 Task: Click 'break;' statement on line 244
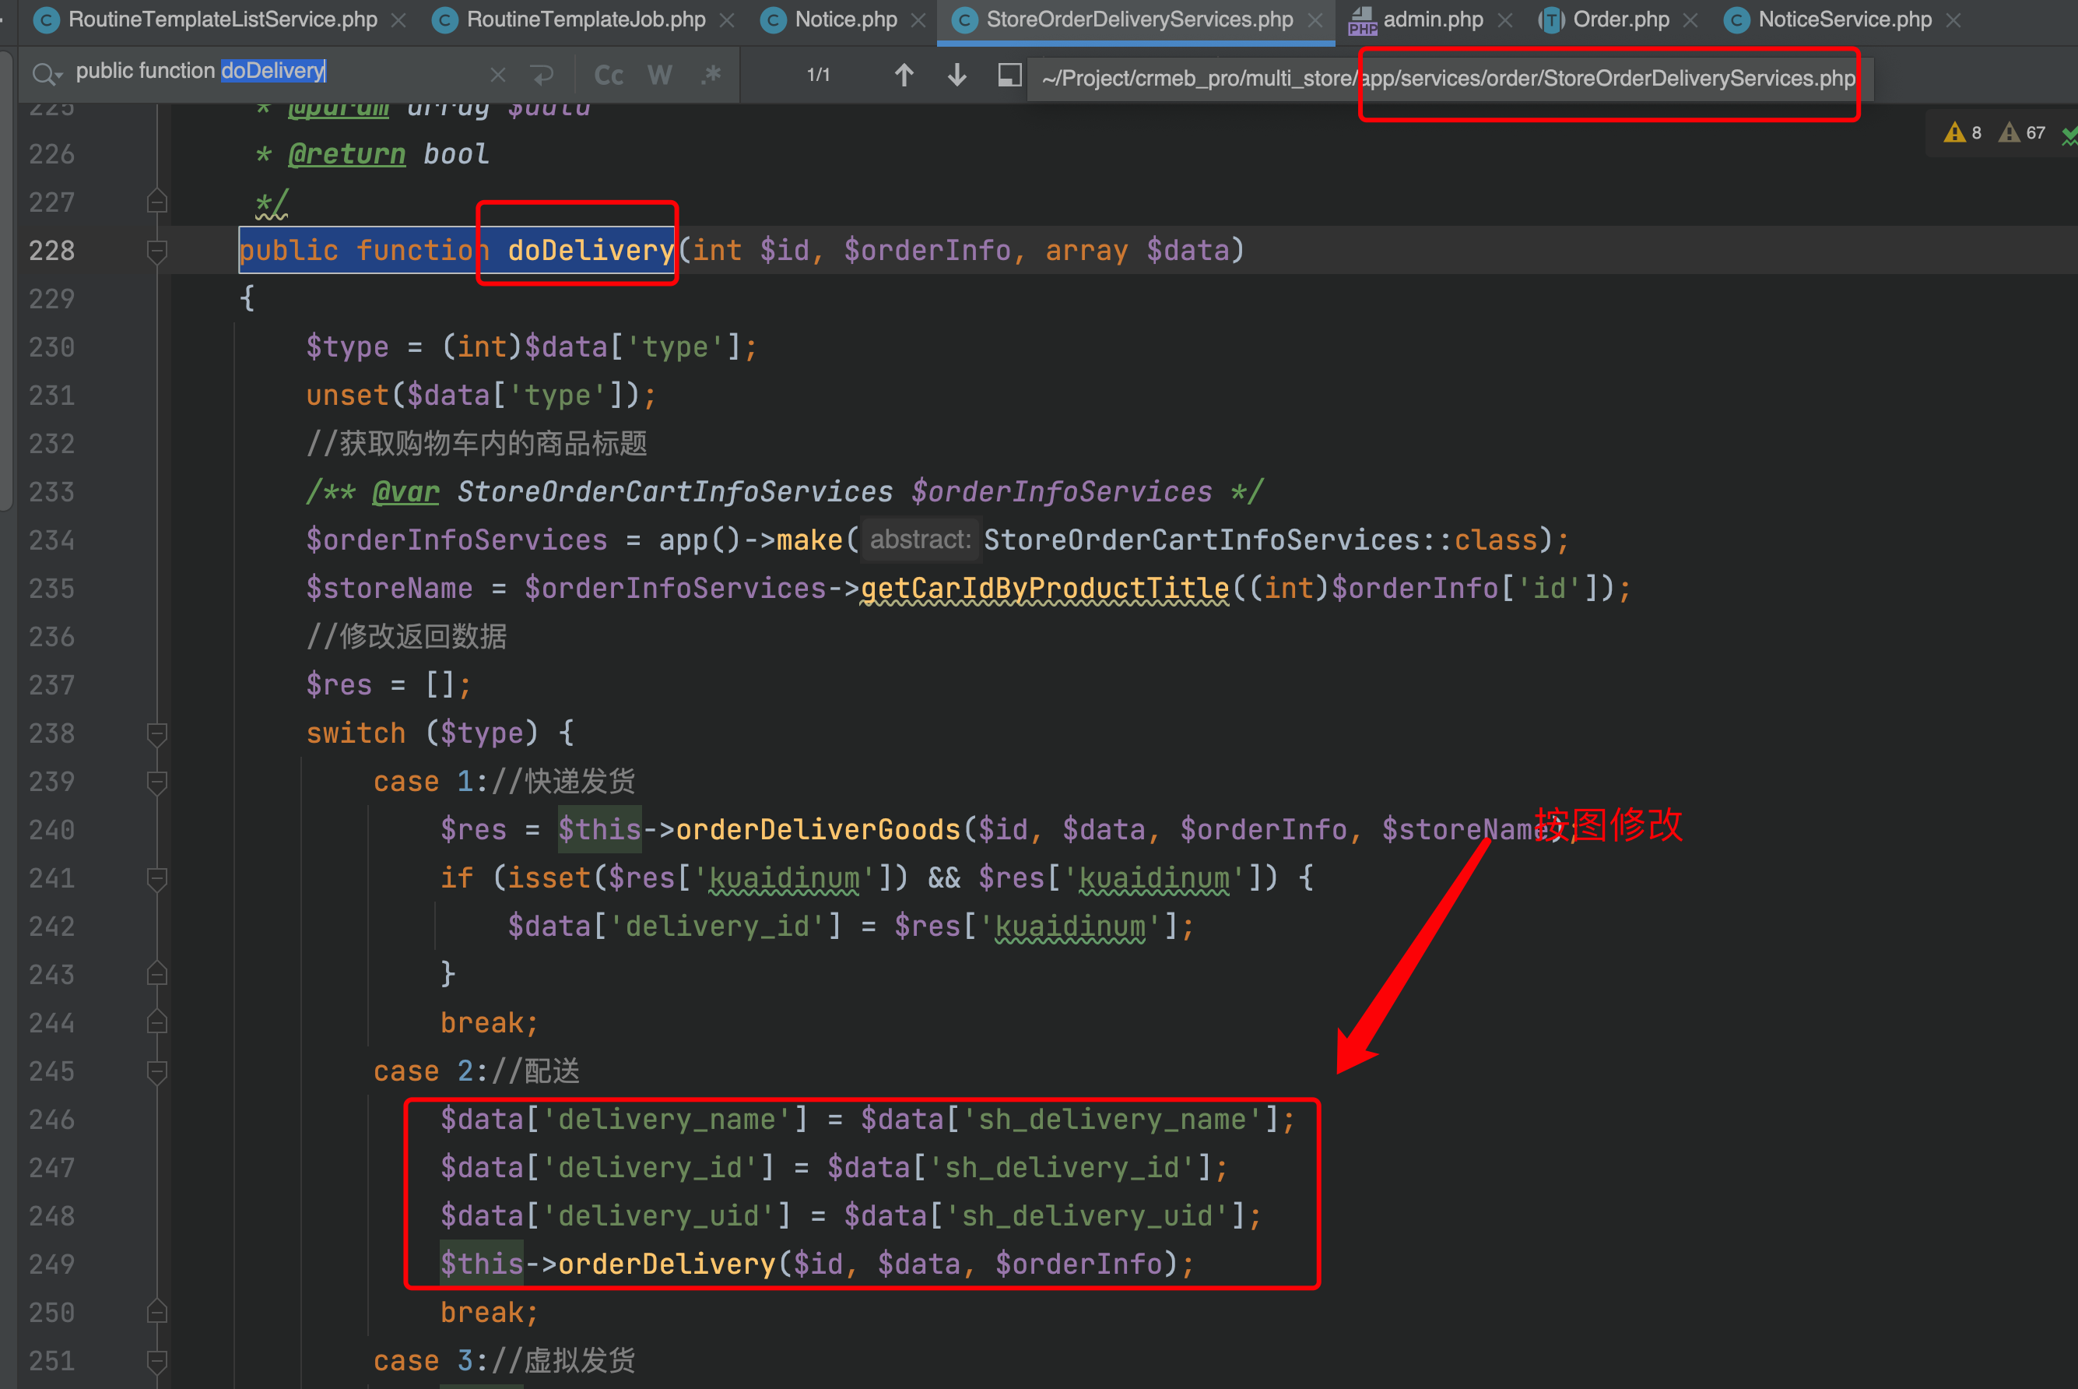point(489,1023)
